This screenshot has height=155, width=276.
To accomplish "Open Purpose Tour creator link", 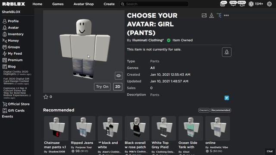I will (84, 147).
